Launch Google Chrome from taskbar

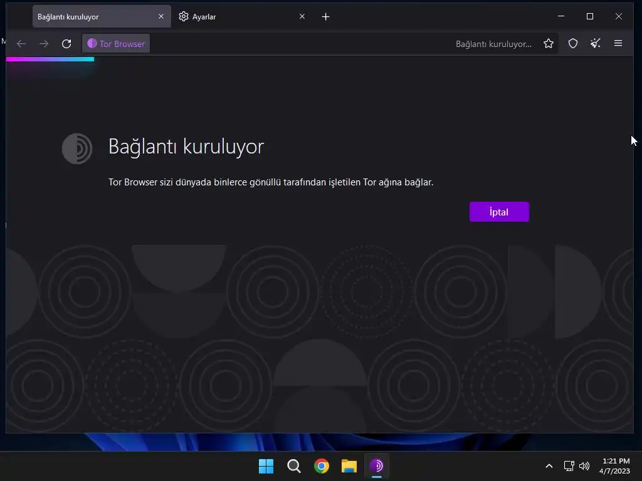coord(322,466)
